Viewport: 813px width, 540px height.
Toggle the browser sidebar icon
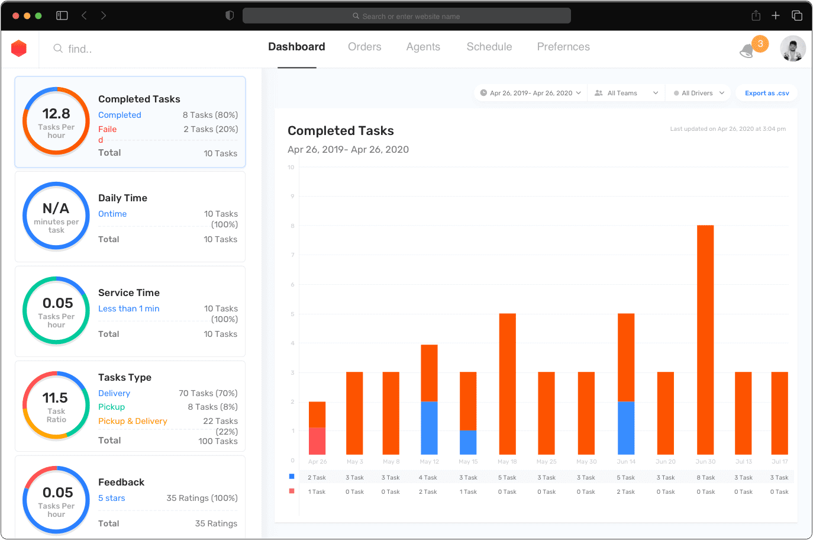coord(62,15)
